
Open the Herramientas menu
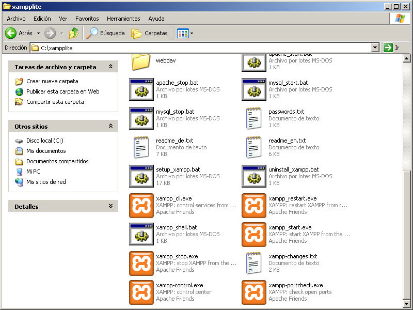click(123, 19)
